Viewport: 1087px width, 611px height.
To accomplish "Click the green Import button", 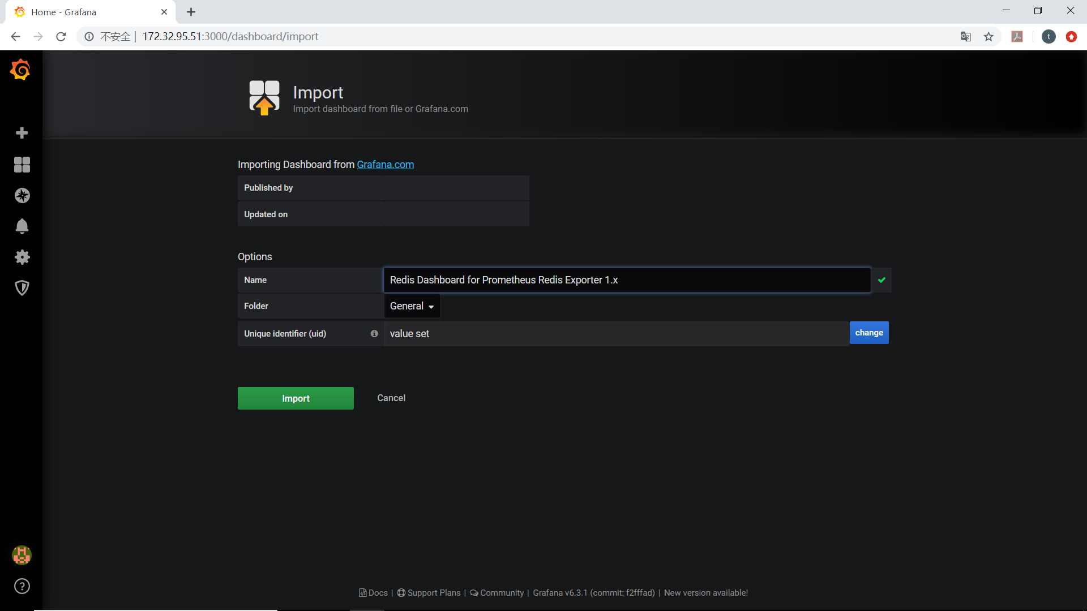I will [296, 398].
